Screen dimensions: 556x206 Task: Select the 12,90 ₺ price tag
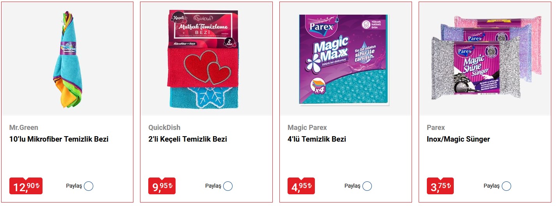tap(26, 186)
